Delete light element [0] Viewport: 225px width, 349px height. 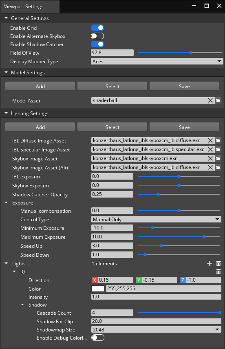tap(218, 271)
